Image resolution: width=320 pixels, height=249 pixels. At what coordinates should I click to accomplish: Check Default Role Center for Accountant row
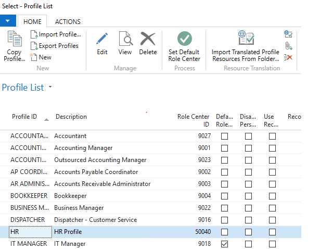(x=224, y=136)
